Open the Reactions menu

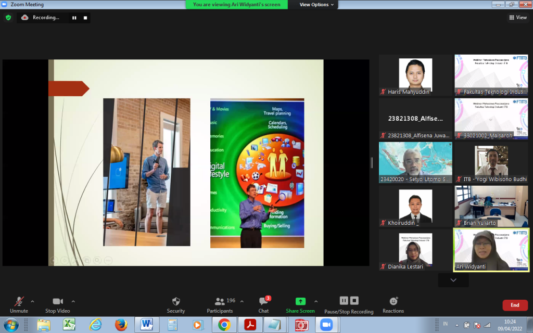click(x=393, y=304)
